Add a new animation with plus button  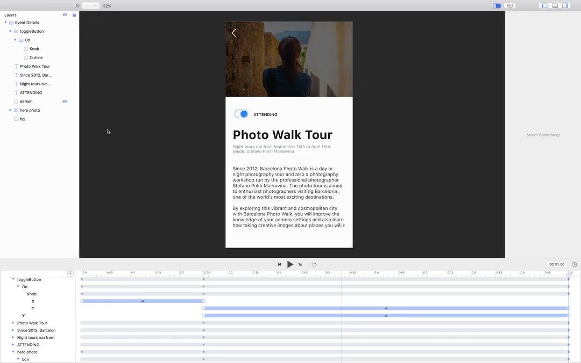70,274
